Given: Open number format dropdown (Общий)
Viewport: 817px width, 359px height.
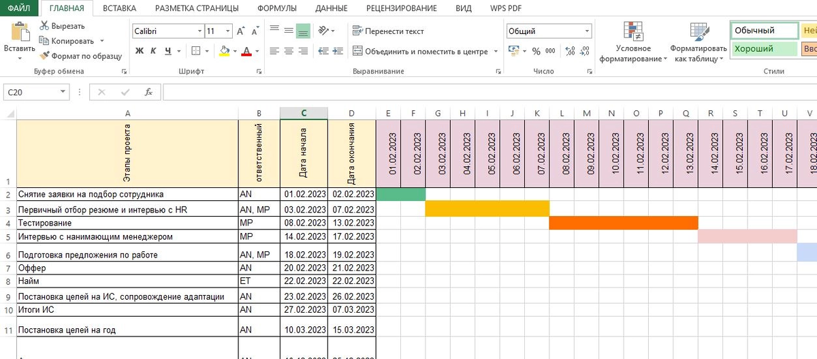Looking at the screenshot, I should click(x=588, y=31).
